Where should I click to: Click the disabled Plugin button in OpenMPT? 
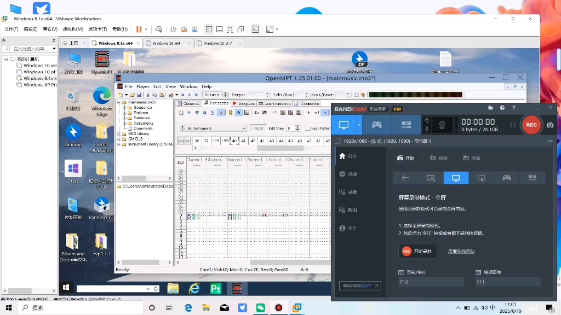tap(258, 128)
